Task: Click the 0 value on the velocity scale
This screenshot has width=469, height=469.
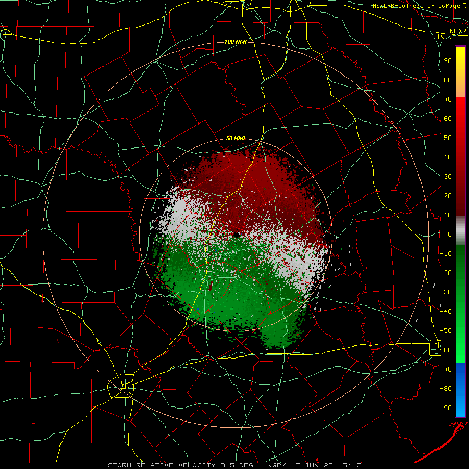Action: pyautogui.click(x=450, y=234)
